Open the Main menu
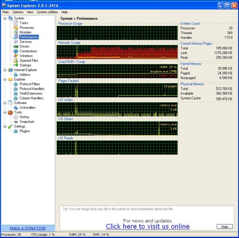This screenshot has width=239, height=238. 6,12
